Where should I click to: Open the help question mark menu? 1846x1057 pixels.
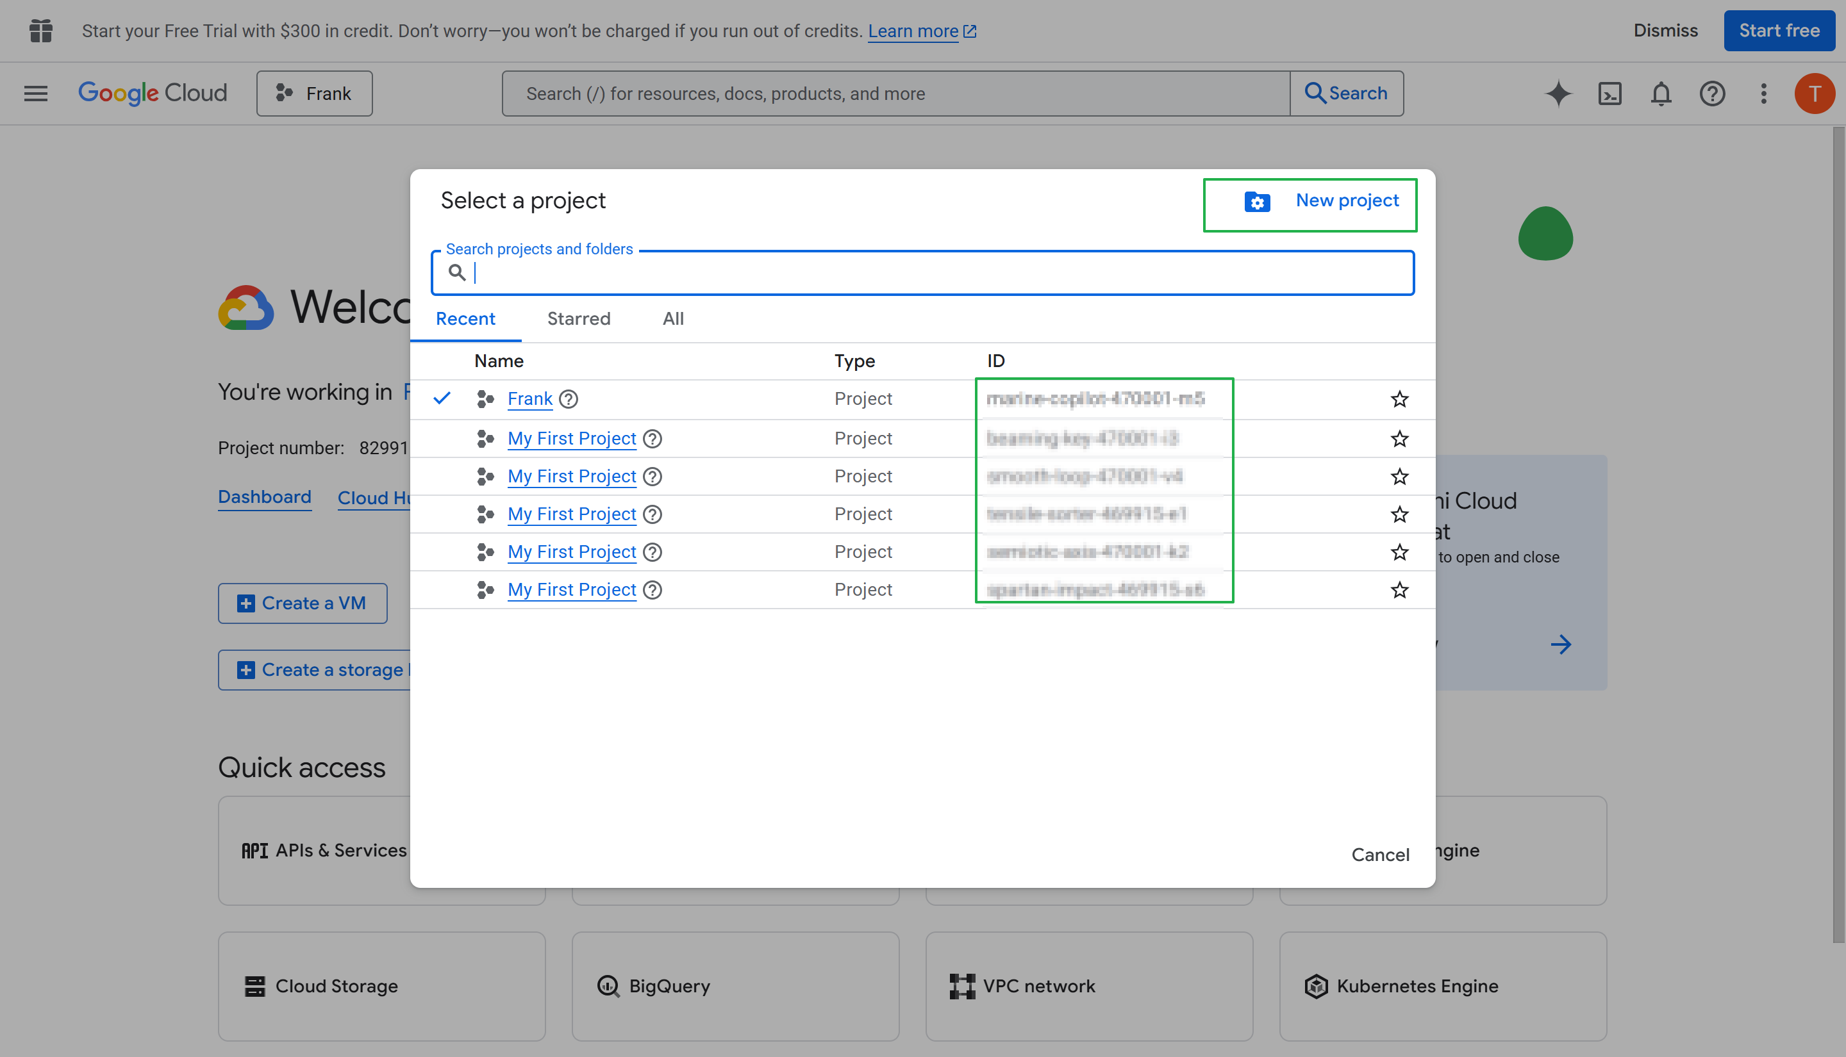click(x=1711, y=94)
